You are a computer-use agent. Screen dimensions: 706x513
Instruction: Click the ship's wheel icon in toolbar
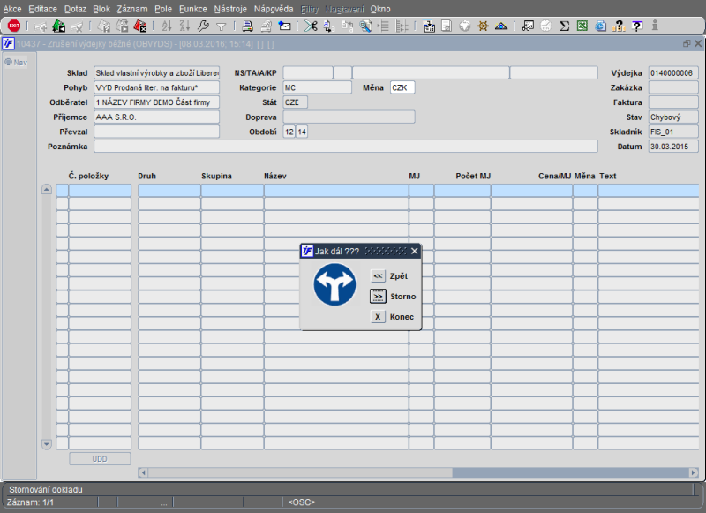(x=483, y=26)
